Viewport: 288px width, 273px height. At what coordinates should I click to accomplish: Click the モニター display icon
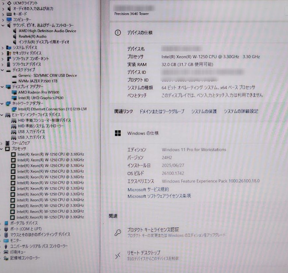[x=6, y=240]
